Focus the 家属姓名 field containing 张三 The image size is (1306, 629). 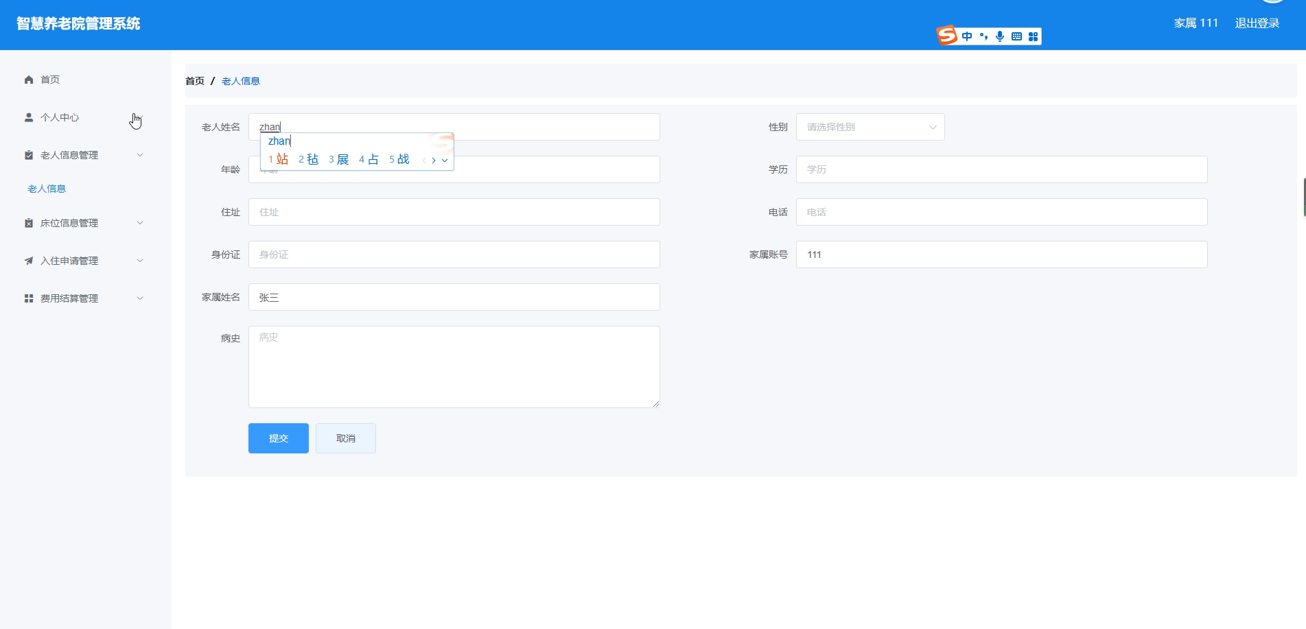[x=454, y=297]
